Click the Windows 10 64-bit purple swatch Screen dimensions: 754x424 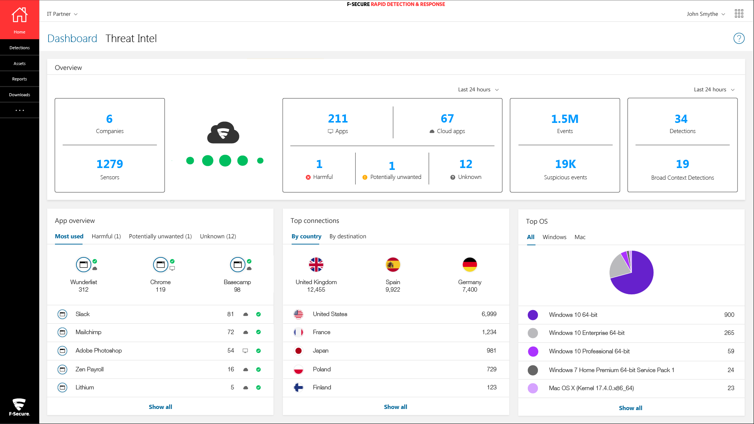[x=533, y=315]
